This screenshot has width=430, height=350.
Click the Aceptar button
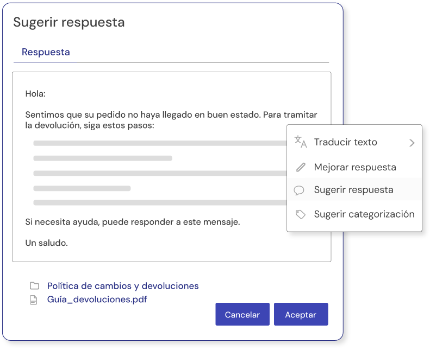[301, 314]
